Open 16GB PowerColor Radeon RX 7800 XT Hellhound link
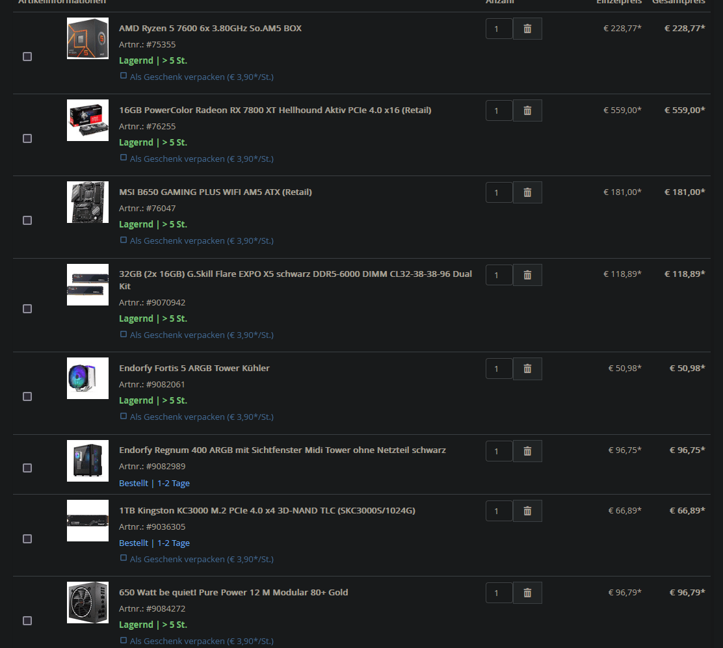The image size is (723, 648). click(x=275, y=110)
